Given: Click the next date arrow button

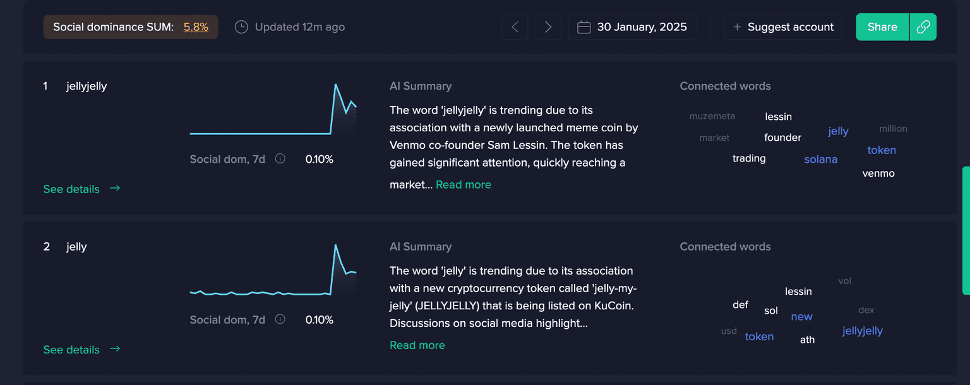Looking at the screenshot, I should tap(548, 27).
